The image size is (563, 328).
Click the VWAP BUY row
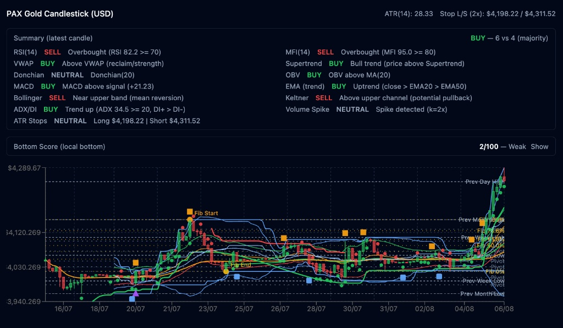[89, 64]
